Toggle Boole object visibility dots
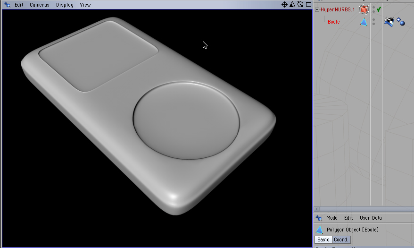 pos(373,22)
